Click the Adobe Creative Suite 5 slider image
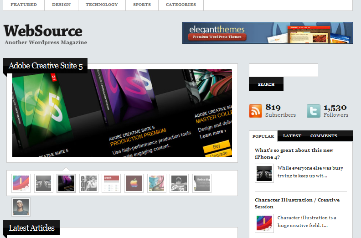 click(x=122, y=113)
